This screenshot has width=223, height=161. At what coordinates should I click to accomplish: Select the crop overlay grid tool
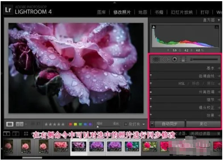156,59
